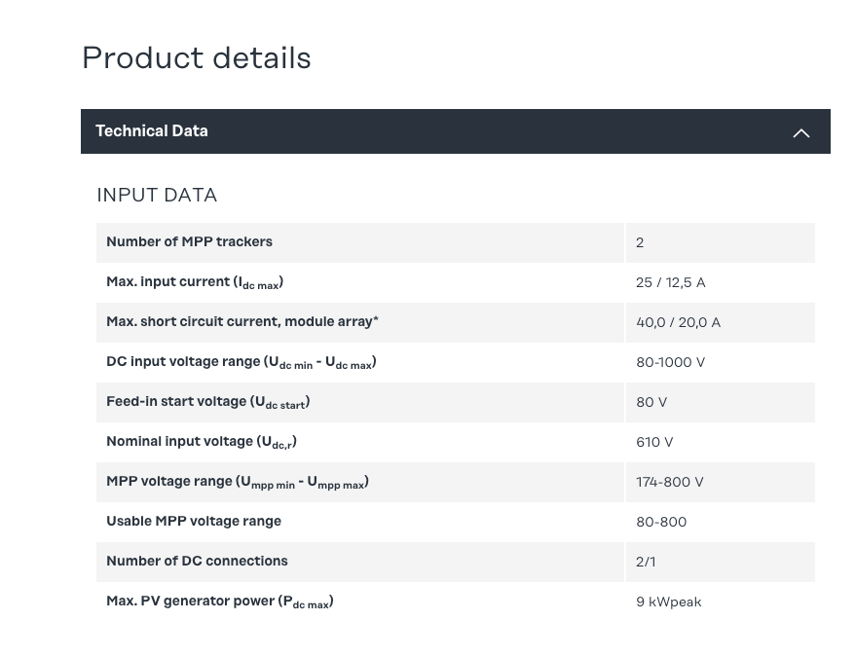Click the INPUT DATA section title
Viewport: 855px width, 657px height.
(x=157, y=195)
